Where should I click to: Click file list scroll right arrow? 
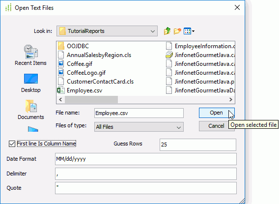click(231, 99)
